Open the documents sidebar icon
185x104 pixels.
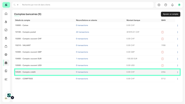(6, 71)
